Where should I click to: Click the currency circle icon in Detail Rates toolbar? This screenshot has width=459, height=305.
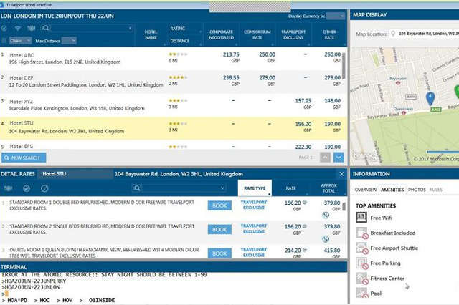(x=44, y=188)
